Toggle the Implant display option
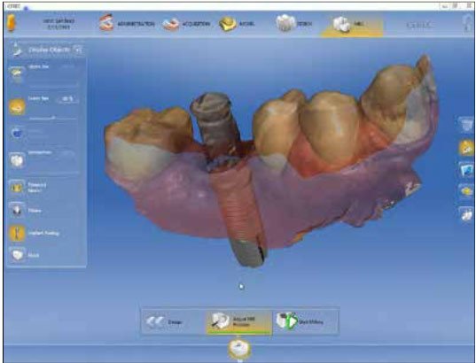 tap(17, 233)
